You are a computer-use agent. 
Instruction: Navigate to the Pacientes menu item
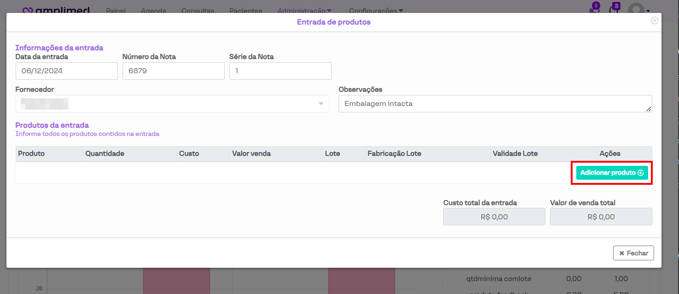coord(246,11)
